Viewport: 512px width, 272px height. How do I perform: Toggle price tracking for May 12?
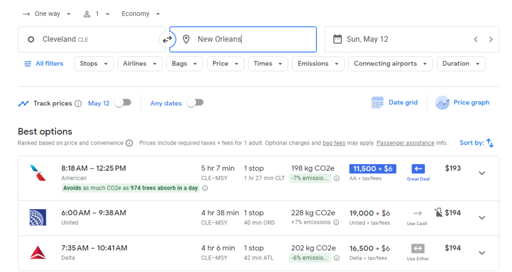pos(122,103)
